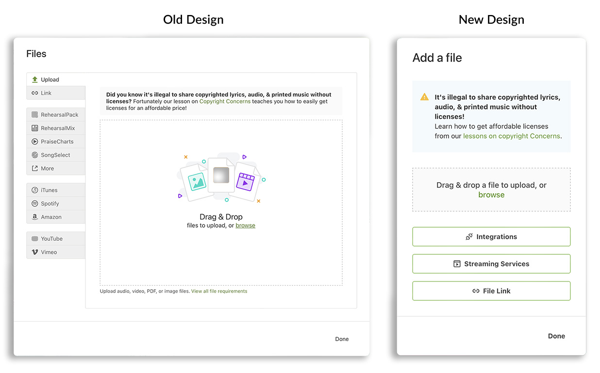Click Done in the Add a file dialog
This screenshot has width=600, height=373.
[556, 336]
